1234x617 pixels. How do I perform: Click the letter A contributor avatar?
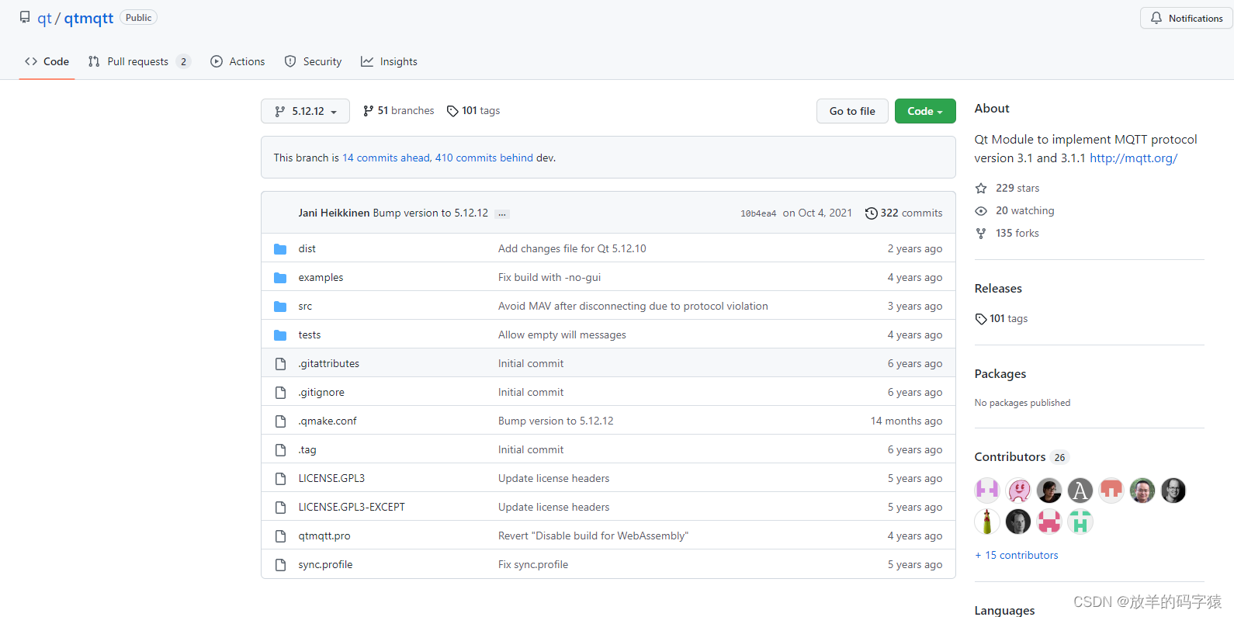[1080, 490]
